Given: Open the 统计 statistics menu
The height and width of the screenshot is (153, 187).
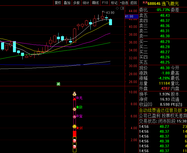Looking at the screenshot, I should (x=86, y=3).
